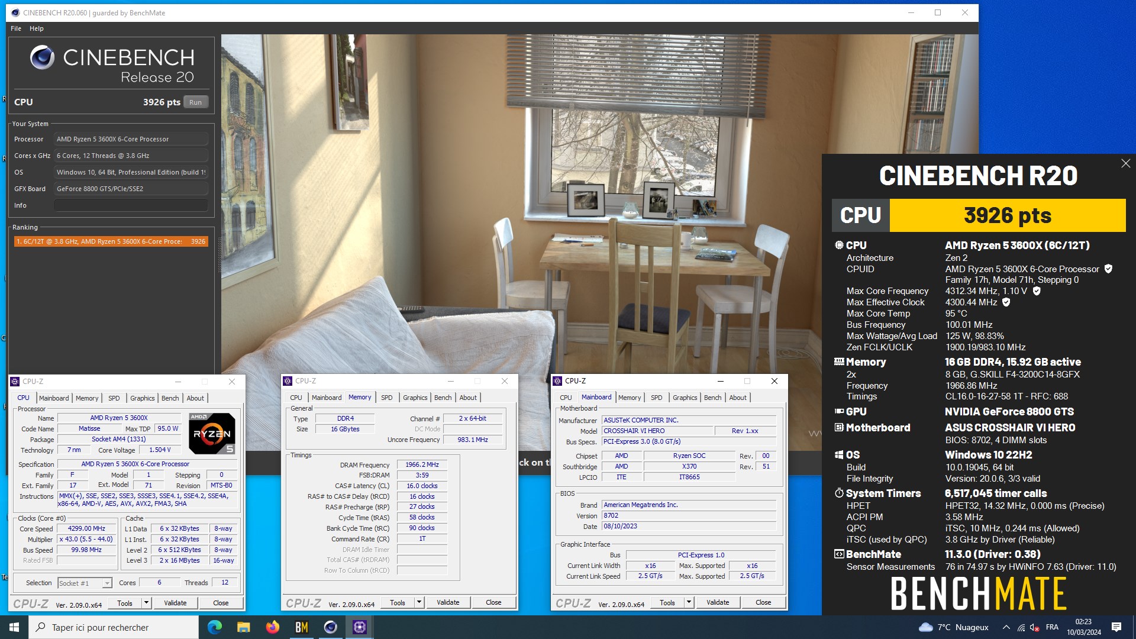Click the CPU chip icon in BenchMate panel
This screenshot has height=639, width=1136.
tap(839, 245)
